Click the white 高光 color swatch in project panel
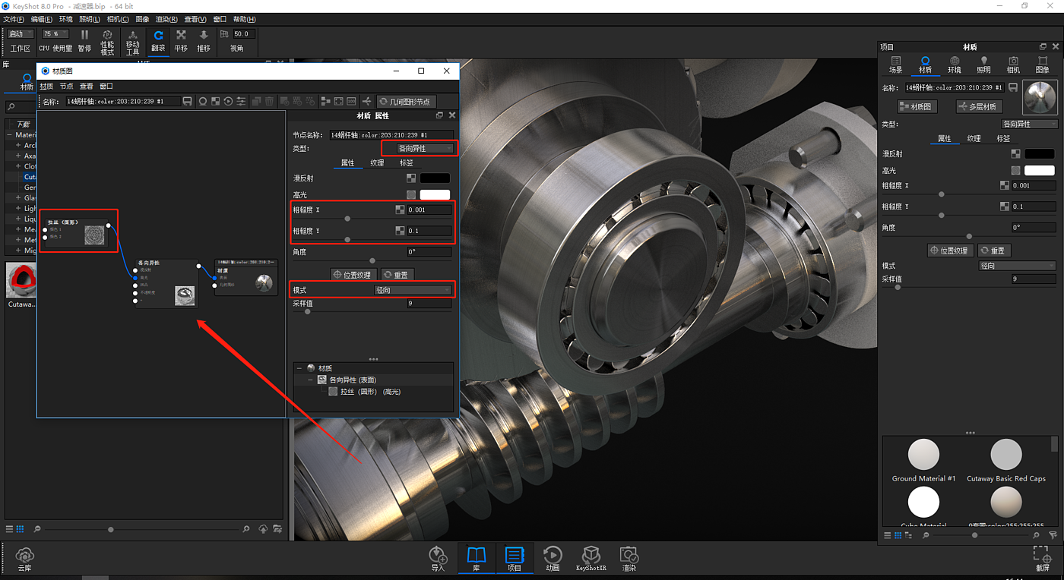This screenshot has width=1064, height=580. point(1039,170)
